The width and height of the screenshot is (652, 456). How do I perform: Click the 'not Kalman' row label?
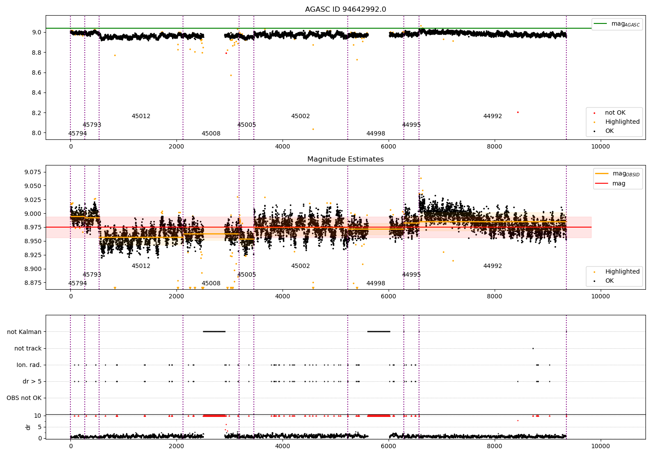click(24, 332)
